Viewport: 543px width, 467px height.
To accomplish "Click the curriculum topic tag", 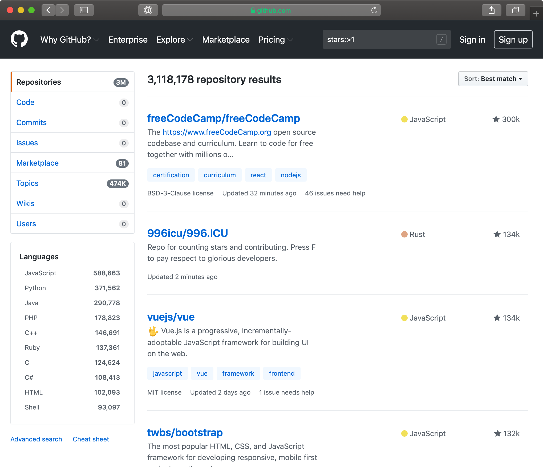I will [220, 175].
